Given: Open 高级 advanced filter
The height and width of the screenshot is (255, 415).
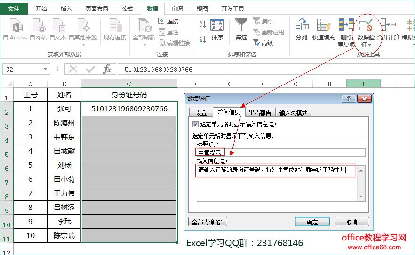Looking at the screenshot, I should coord(263,43).
